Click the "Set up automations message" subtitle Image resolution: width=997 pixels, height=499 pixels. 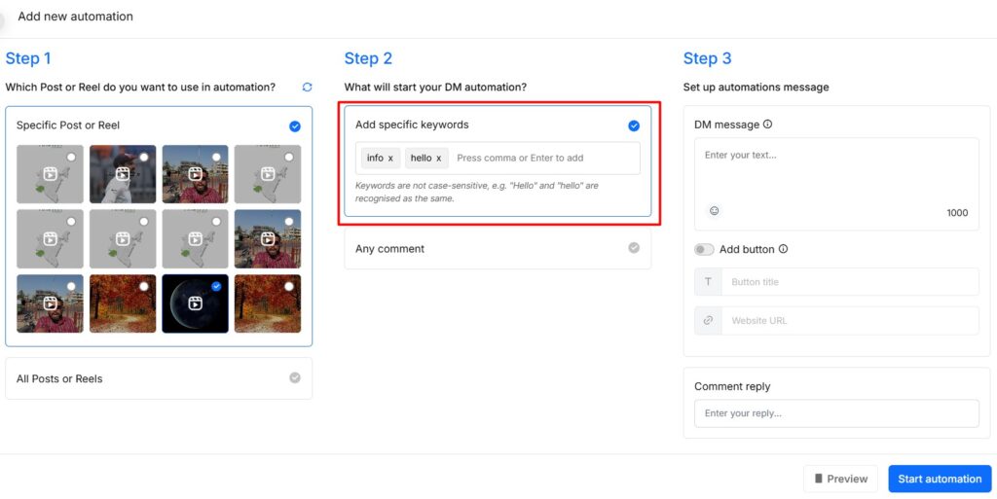(756, 87)
